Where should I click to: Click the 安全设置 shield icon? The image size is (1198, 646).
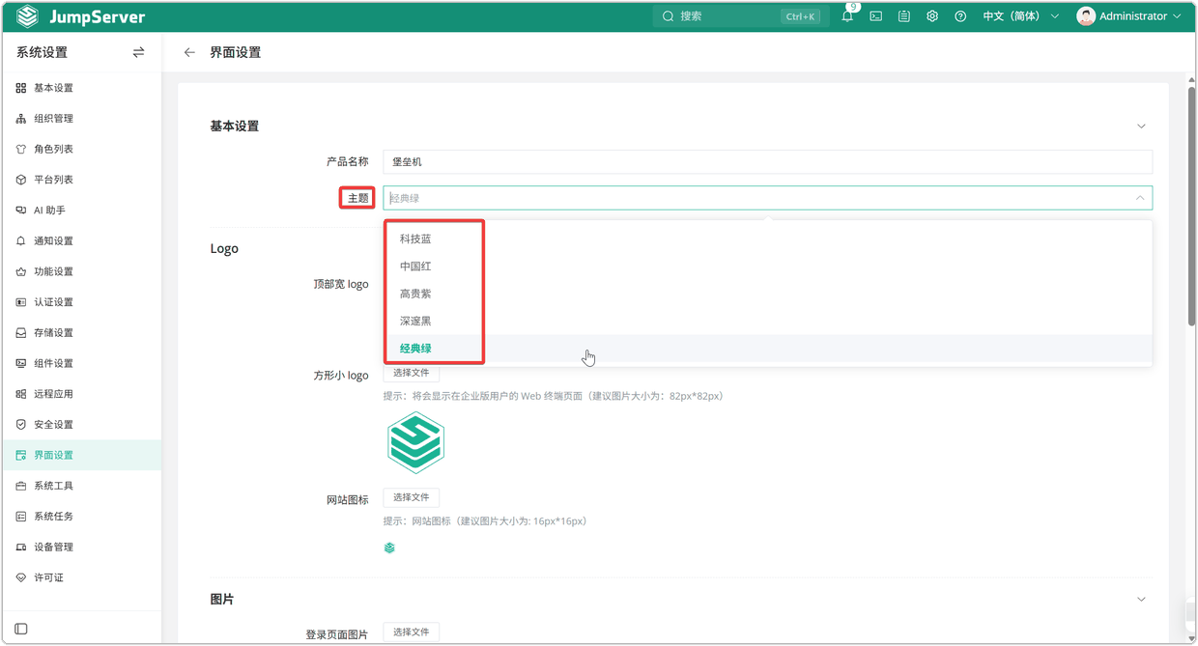click(x=21, y=425)
